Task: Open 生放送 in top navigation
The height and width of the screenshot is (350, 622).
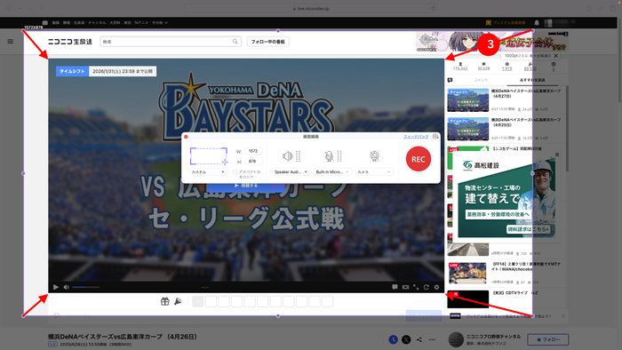Action: pos(79,22)
